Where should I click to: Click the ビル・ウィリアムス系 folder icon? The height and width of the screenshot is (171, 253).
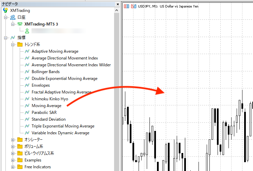(20, 153)
